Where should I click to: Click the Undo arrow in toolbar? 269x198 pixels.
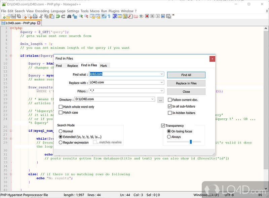click(57, 16)
